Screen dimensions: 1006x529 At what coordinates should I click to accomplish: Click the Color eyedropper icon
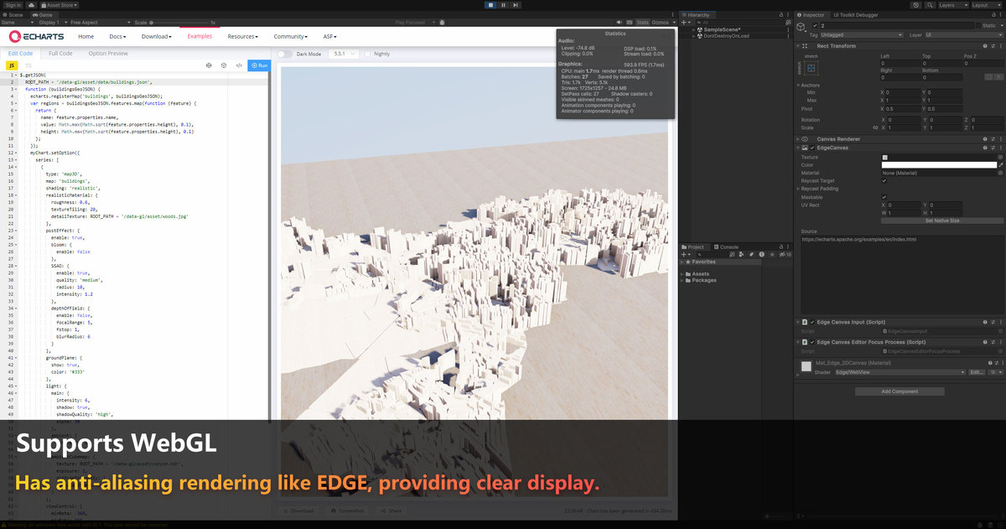click(1000, 164)
